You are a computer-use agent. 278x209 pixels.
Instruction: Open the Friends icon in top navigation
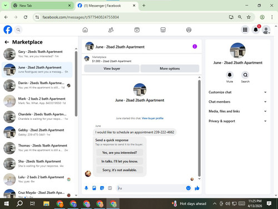point(111,30)
